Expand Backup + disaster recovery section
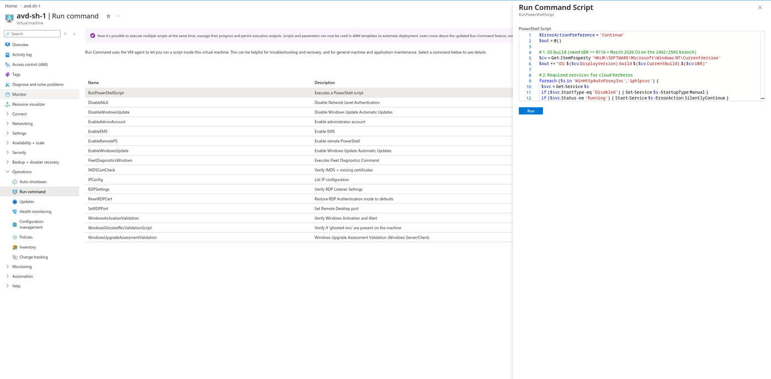The width and height of the screenshot is (771, 379). (x=35, y=162)
